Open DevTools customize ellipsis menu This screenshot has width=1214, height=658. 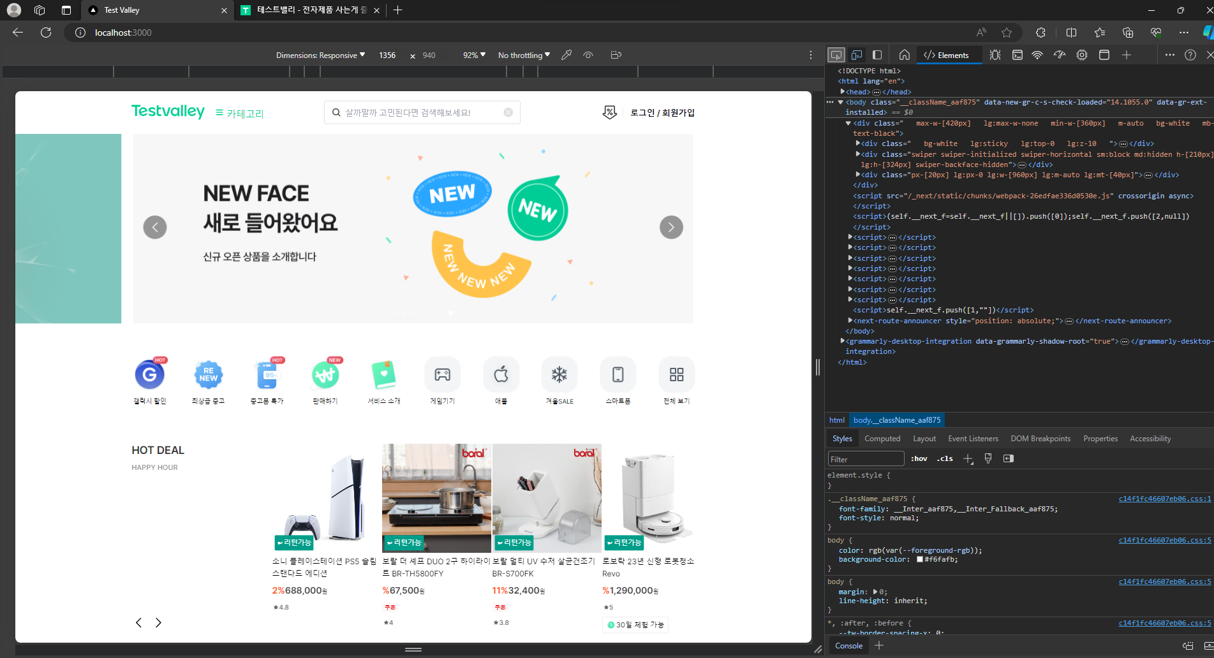pyautogui.click(x=1169, y=55)
